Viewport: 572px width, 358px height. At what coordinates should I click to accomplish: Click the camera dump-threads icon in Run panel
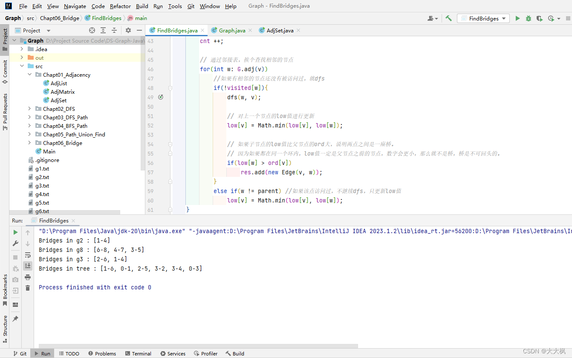(15, 280)
